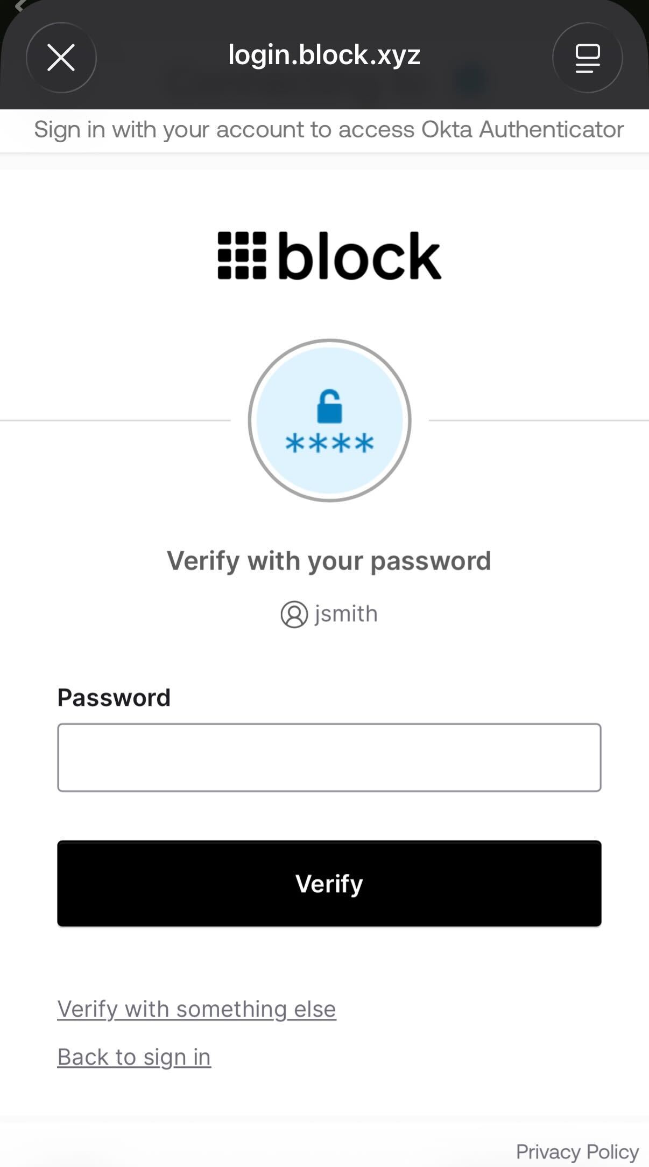Click the user avatar icon beside jsmith
This screenshot has width=649, height=1167.
pyautogui.click(x=294, y=614)
